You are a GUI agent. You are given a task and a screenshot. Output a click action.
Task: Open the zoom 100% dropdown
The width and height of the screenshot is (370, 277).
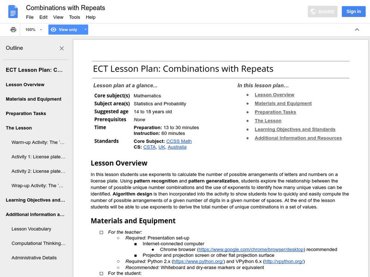[x=33, y=30]
